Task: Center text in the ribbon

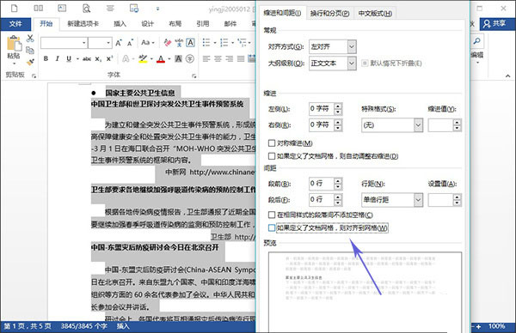Action: point(218,58)
